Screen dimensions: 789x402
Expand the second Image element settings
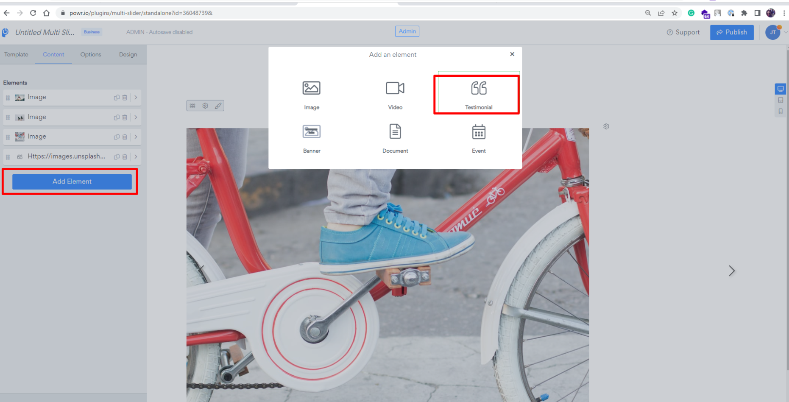tap(136, 117)
